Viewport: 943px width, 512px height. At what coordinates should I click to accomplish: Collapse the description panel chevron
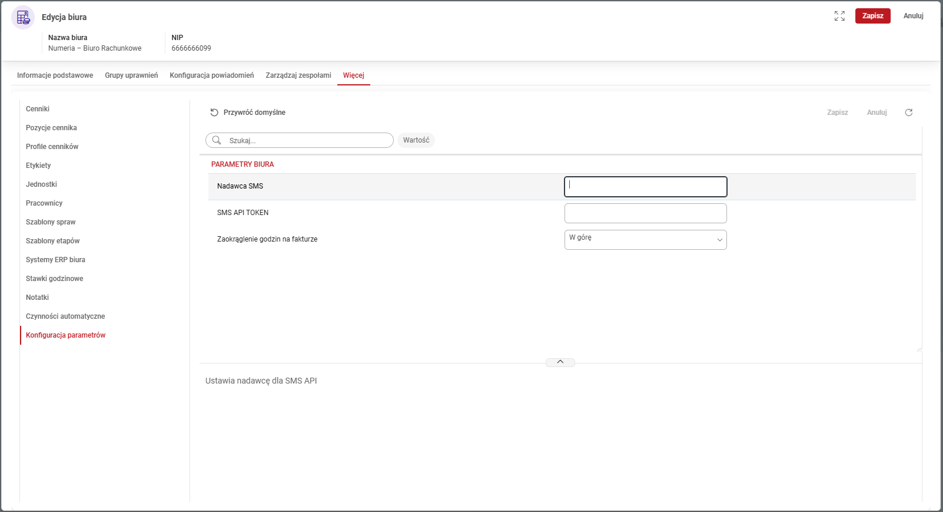tap(560, 362)
